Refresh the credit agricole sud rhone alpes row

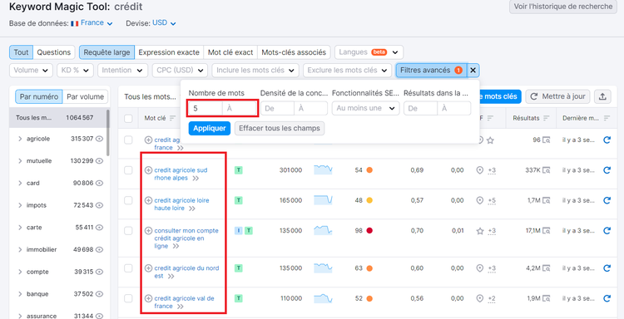pos(607,170)
